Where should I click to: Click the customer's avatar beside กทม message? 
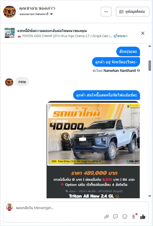pyautogui.click(x=9, y=82)
